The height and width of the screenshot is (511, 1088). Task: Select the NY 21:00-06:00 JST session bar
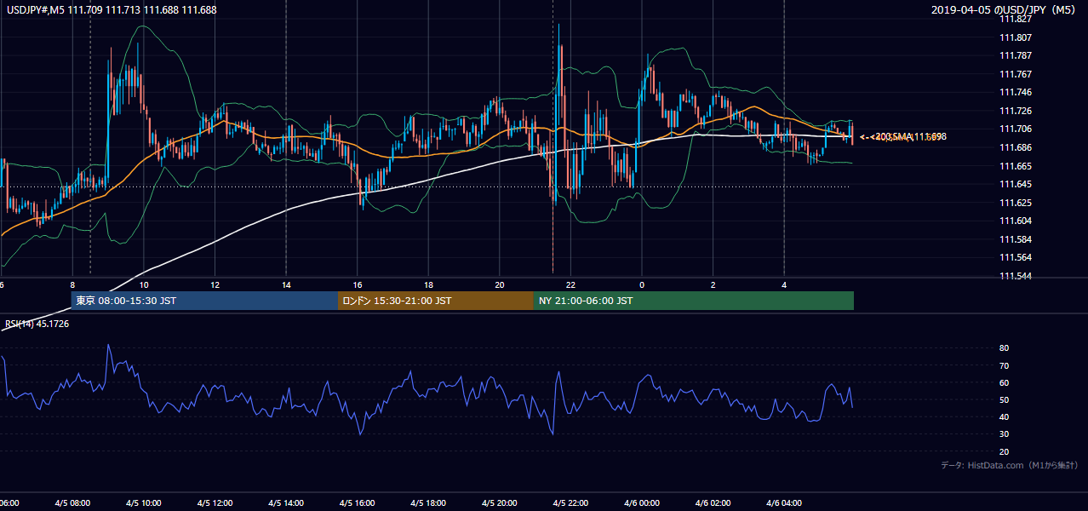(x=693, y=301)
